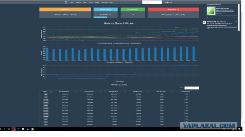
Task: Toggle Current Effective Hashrate legend series
Action: click(x=105, y=43)
